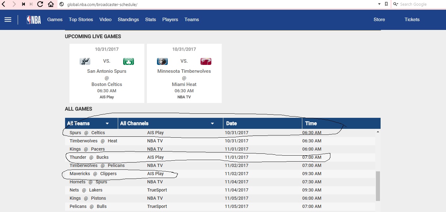Select the Nets @ Lakers row

(220, 190)
